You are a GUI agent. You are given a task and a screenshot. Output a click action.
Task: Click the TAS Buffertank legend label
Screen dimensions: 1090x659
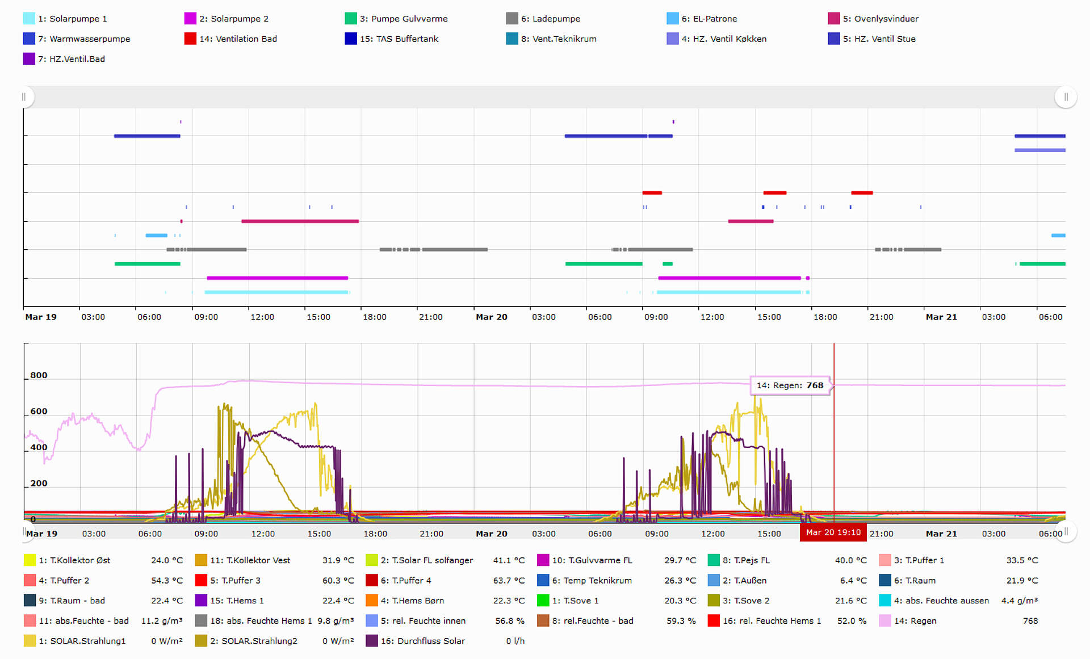[x=399, y=39]
